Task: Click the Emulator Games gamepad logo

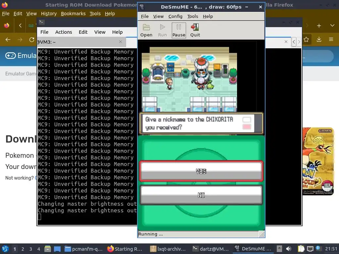Action: tap(10, 56)
